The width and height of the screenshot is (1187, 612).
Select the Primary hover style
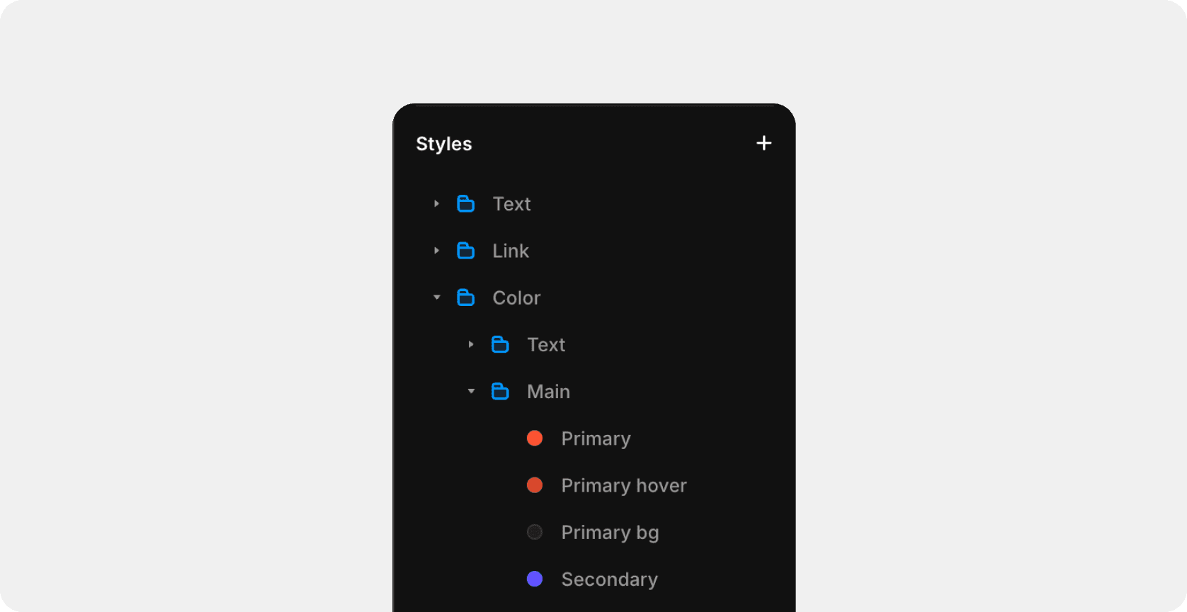(x=623, y=485)
